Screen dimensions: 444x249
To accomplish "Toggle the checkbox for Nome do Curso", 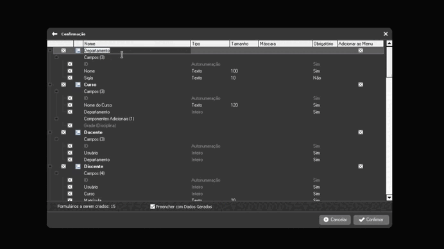I will tap(70, 105).
